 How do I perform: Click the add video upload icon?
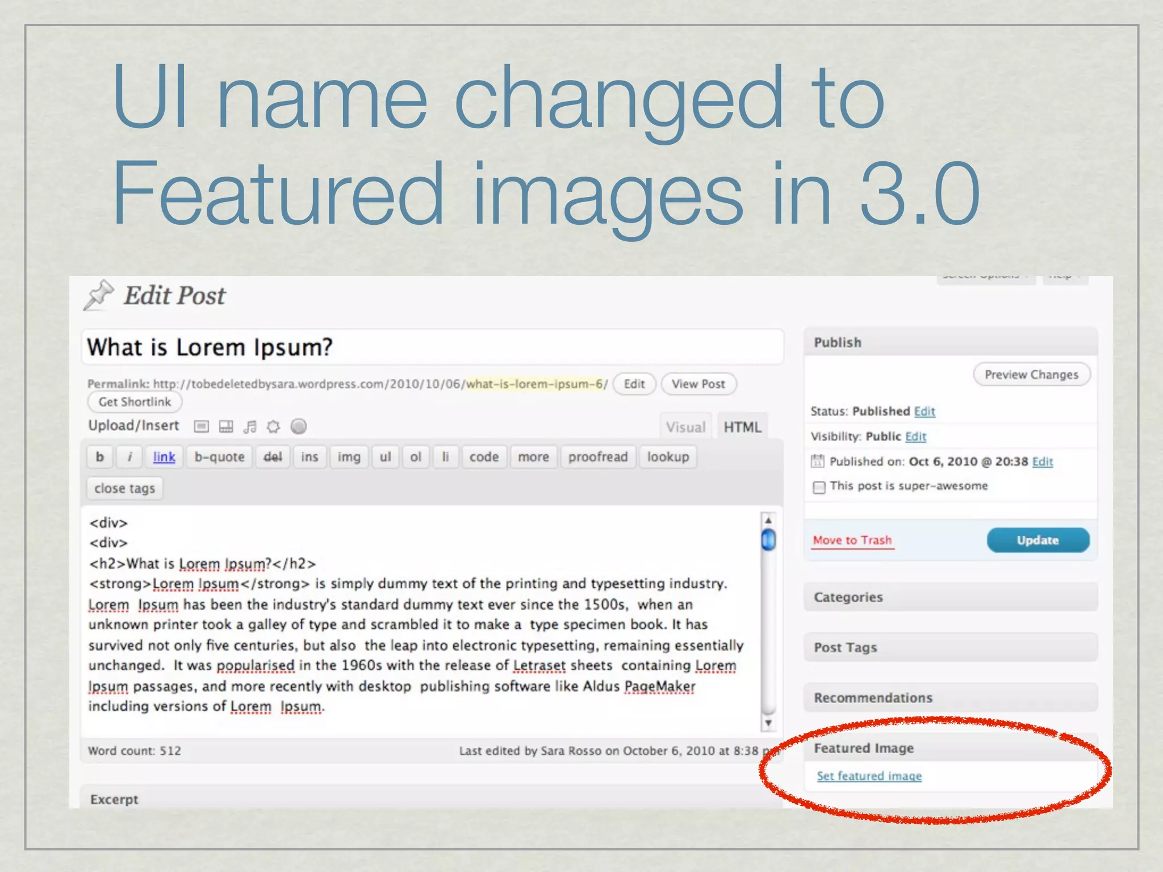(x=226, y=426)
